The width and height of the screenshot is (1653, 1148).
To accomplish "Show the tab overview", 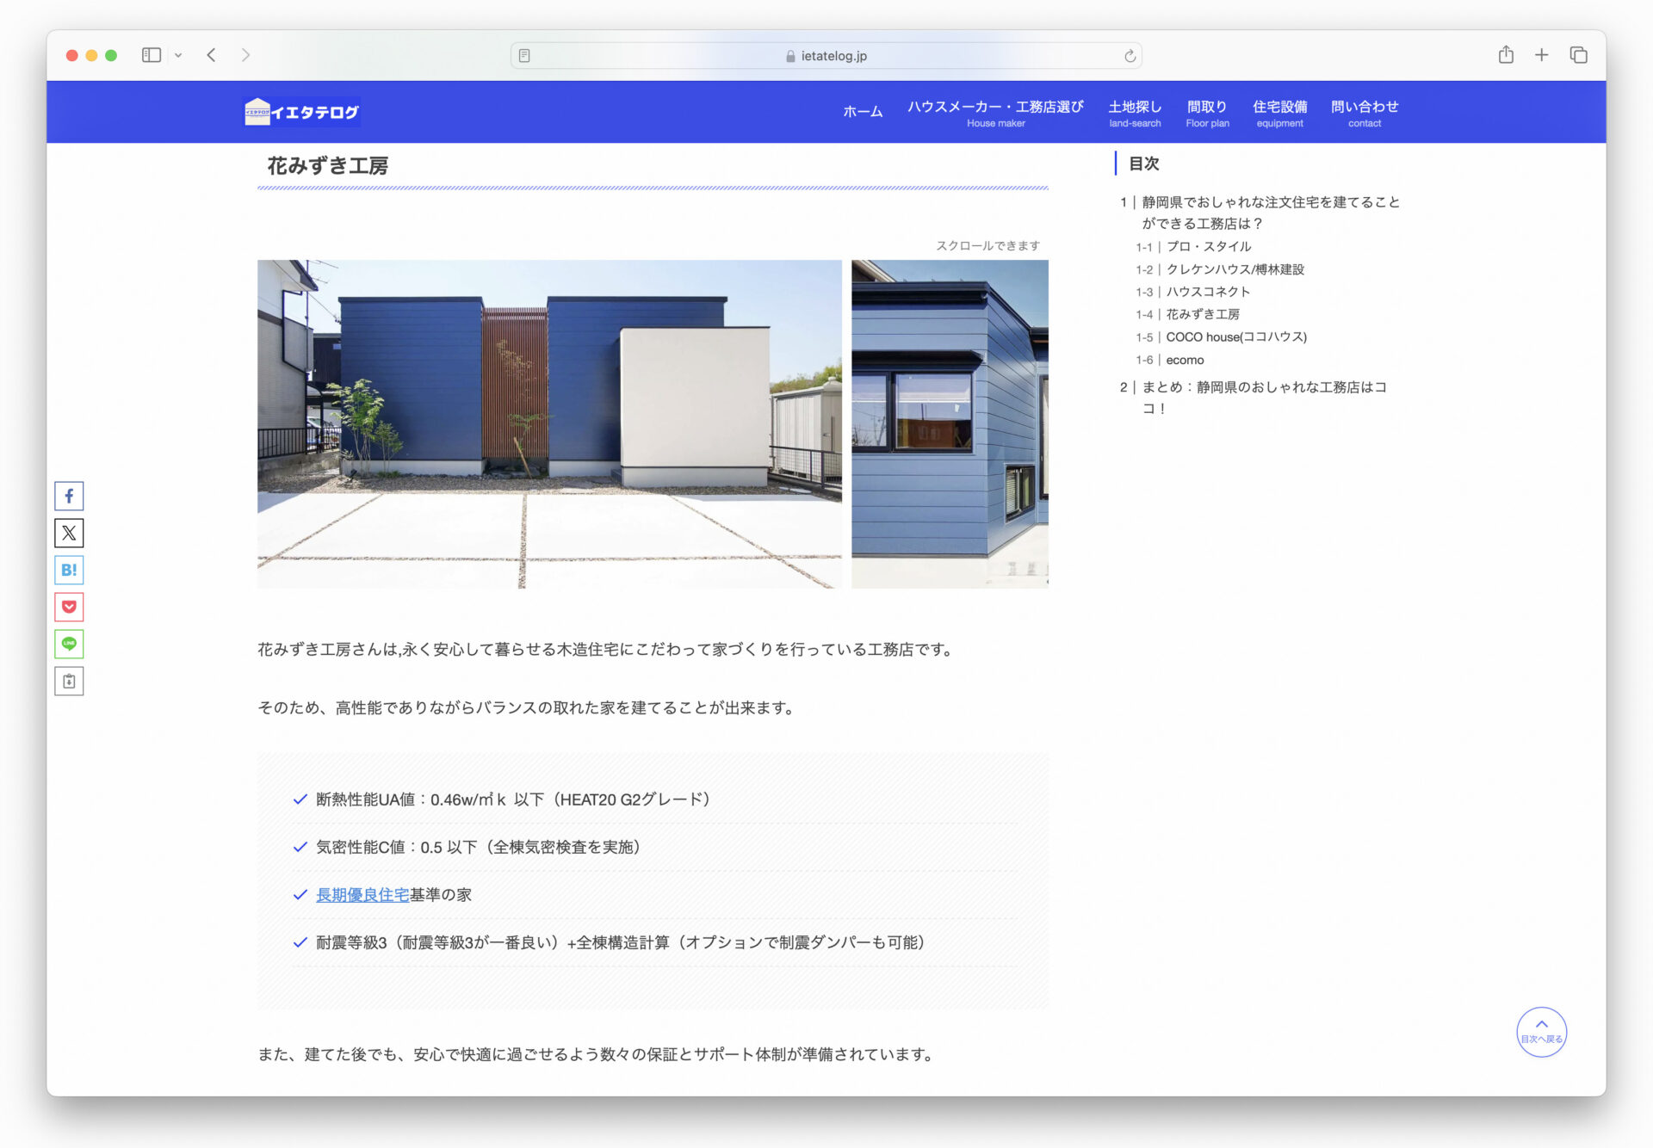I will click(x=1578, y=55).
